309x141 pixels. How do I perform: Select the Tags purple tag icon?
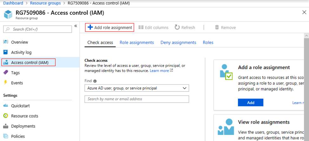point(6,73)
